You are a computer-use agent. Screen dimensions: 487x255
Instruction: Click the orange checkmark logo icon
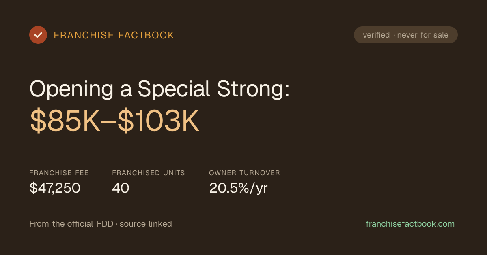pyautogui.click(x=38, y=35)
